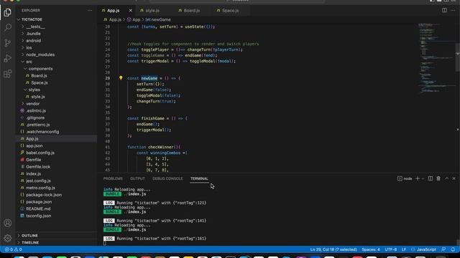Change end of line sequence LF
Image resolution: width=460 pixels, height=258 pixels.
click(x=404, y=249)
